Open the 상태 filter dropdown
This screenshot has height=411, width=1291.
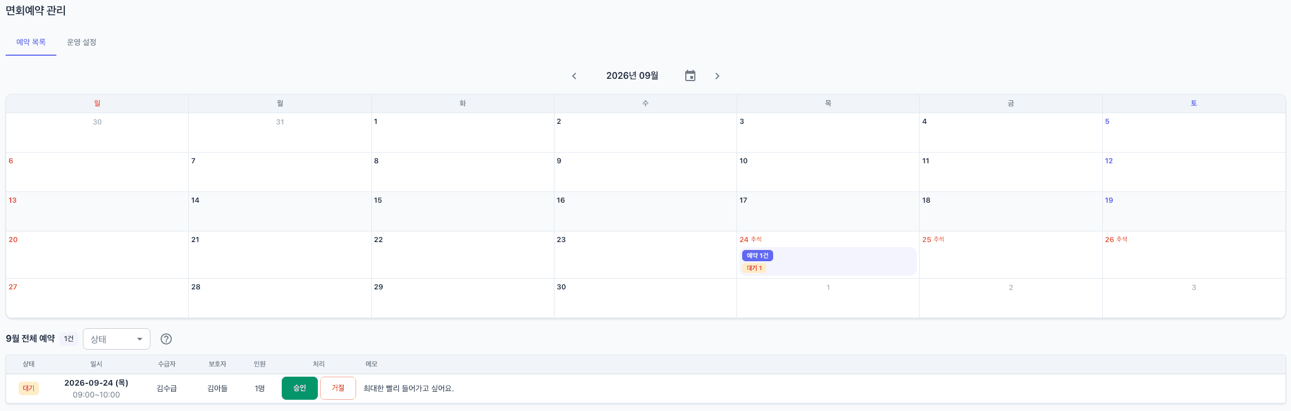[117, 339]
